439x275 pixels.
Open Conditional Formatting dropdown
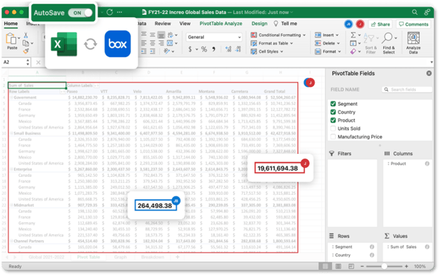click(x=278, y=35)
